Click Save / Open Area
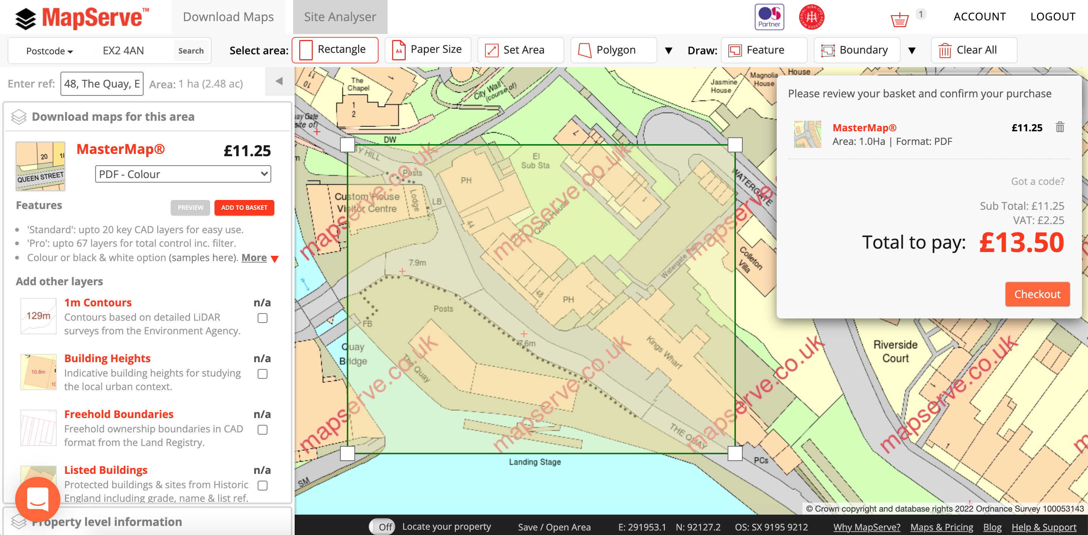Viewport: 1088px width, 535px height. [554, 527]
